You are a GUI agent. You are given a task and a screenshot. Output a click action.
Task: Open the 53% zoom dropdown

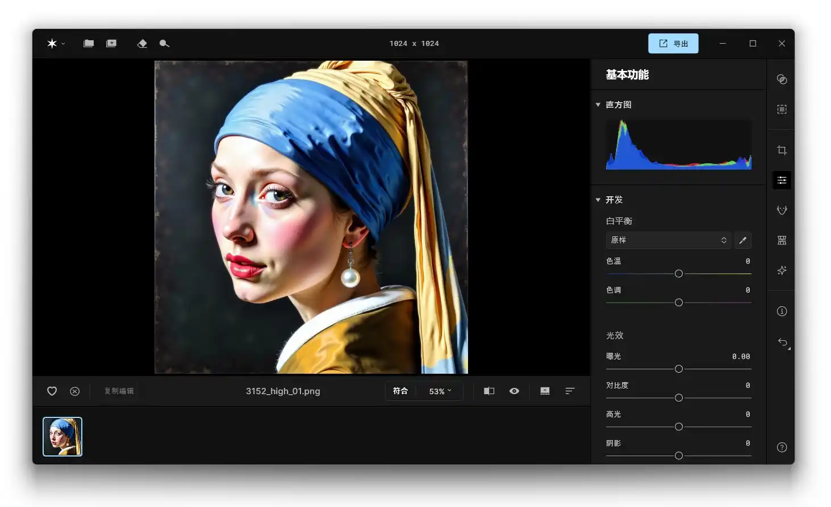[x=440, y=391]
